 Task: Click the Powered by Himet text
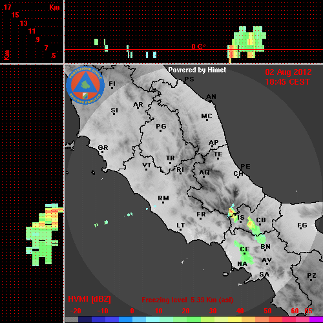click(197, 70)
